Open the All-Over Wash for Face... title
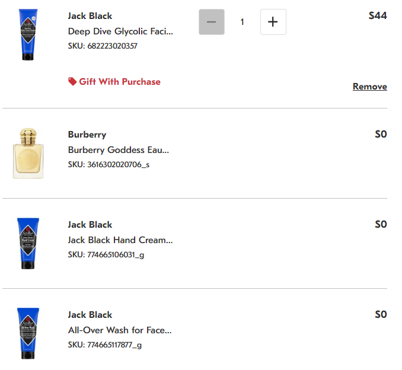This screenshot has width=402, height=370. pyautogui.click(x=120, y=330)
